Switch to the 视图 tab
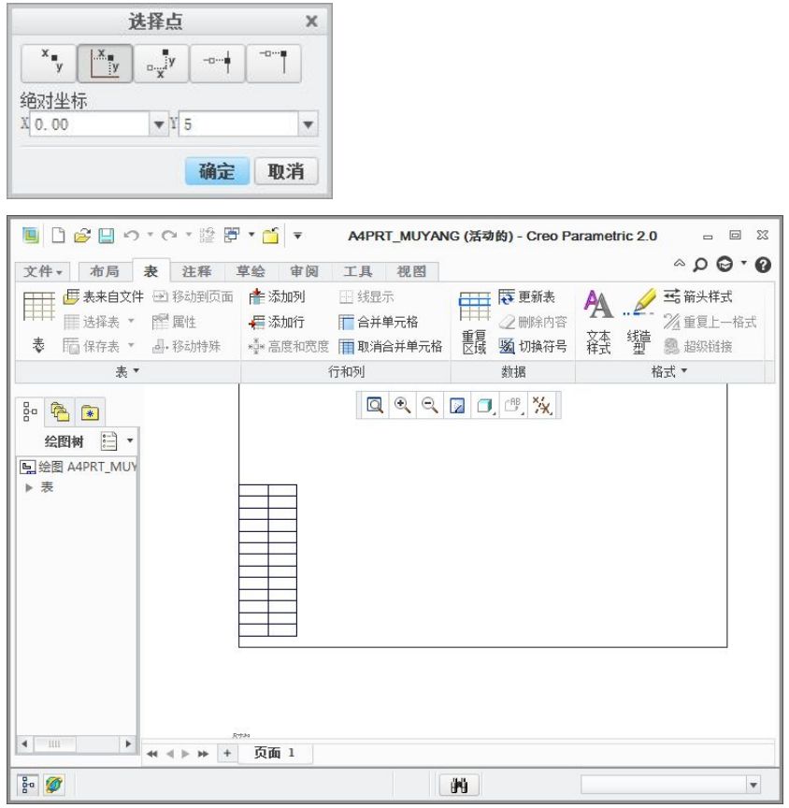789x808 pixels. (x=411, y=271)
